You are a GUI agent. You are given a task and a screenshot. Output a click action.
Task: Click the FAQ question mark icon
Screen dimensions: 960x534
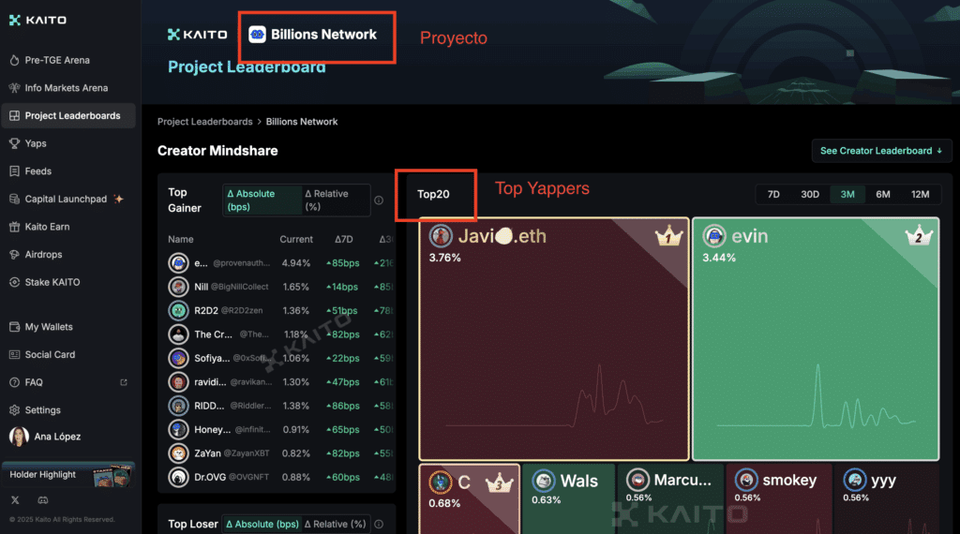pyautogui.click(x=15, y=382)
